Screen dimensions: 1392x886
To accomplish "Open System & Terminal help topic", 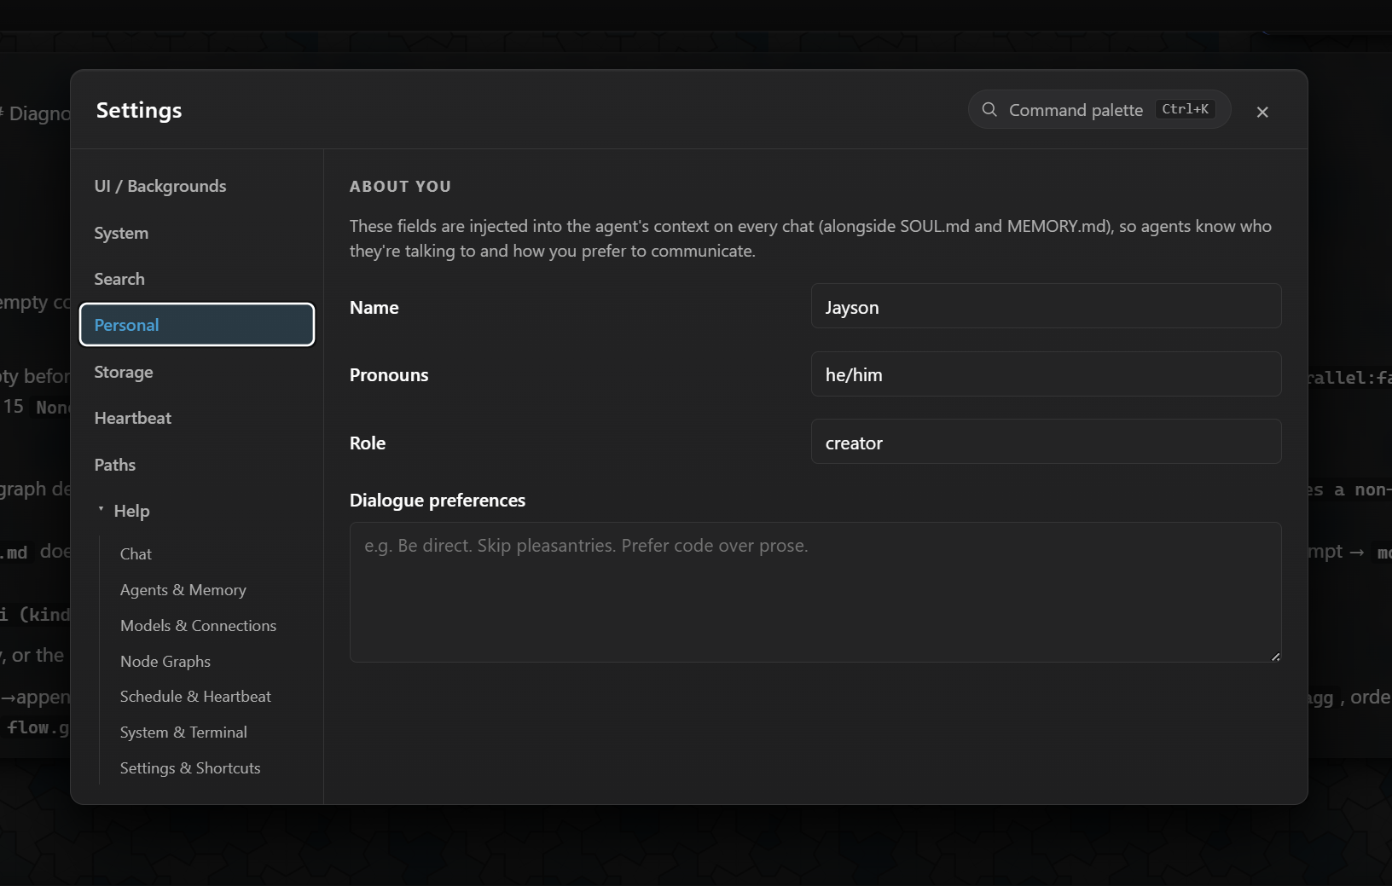I will pyautogui.click(x=183, y=733).
